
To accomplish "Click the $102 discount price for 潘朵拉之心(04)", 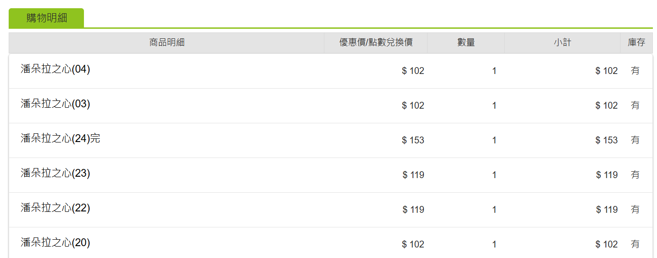I will [413, 71].
